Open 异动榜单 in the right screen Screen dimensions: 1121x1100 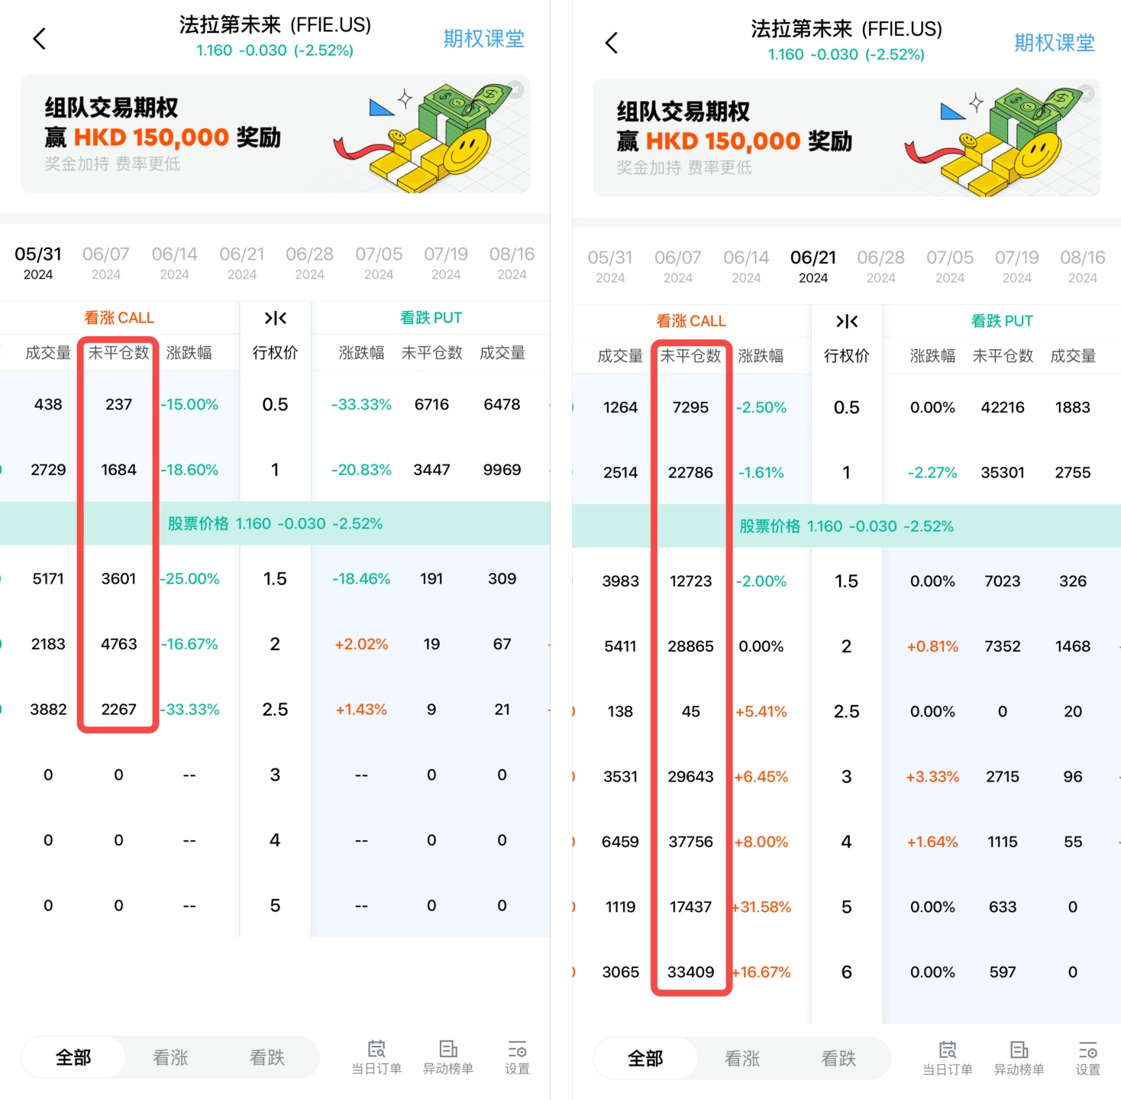1019,1059
